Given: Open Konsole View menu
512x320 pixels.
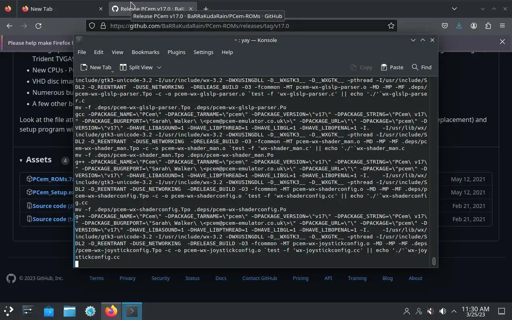Looking at the screenshot, I should [117, 52].
